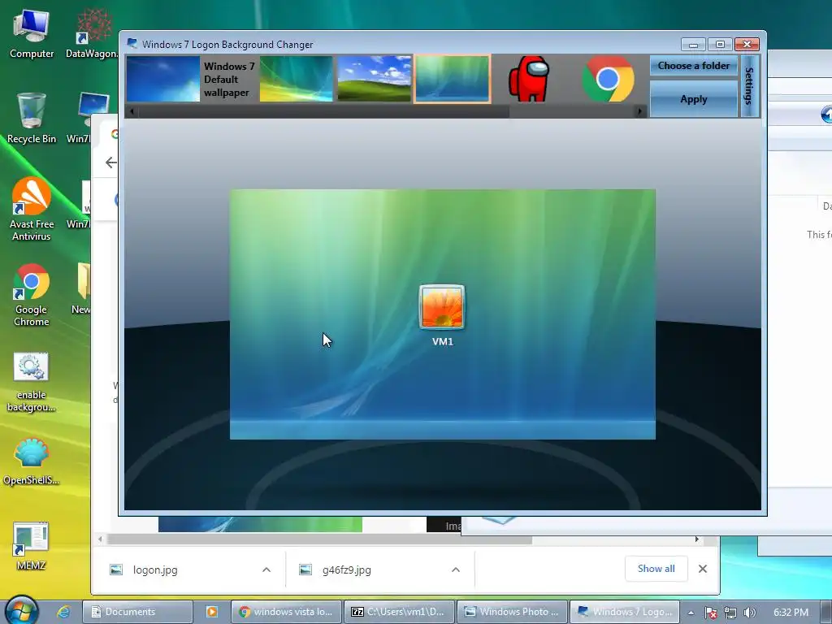Click Show all downloads button
This screenshot has height=624, width=832.
(x=656, y=569)
